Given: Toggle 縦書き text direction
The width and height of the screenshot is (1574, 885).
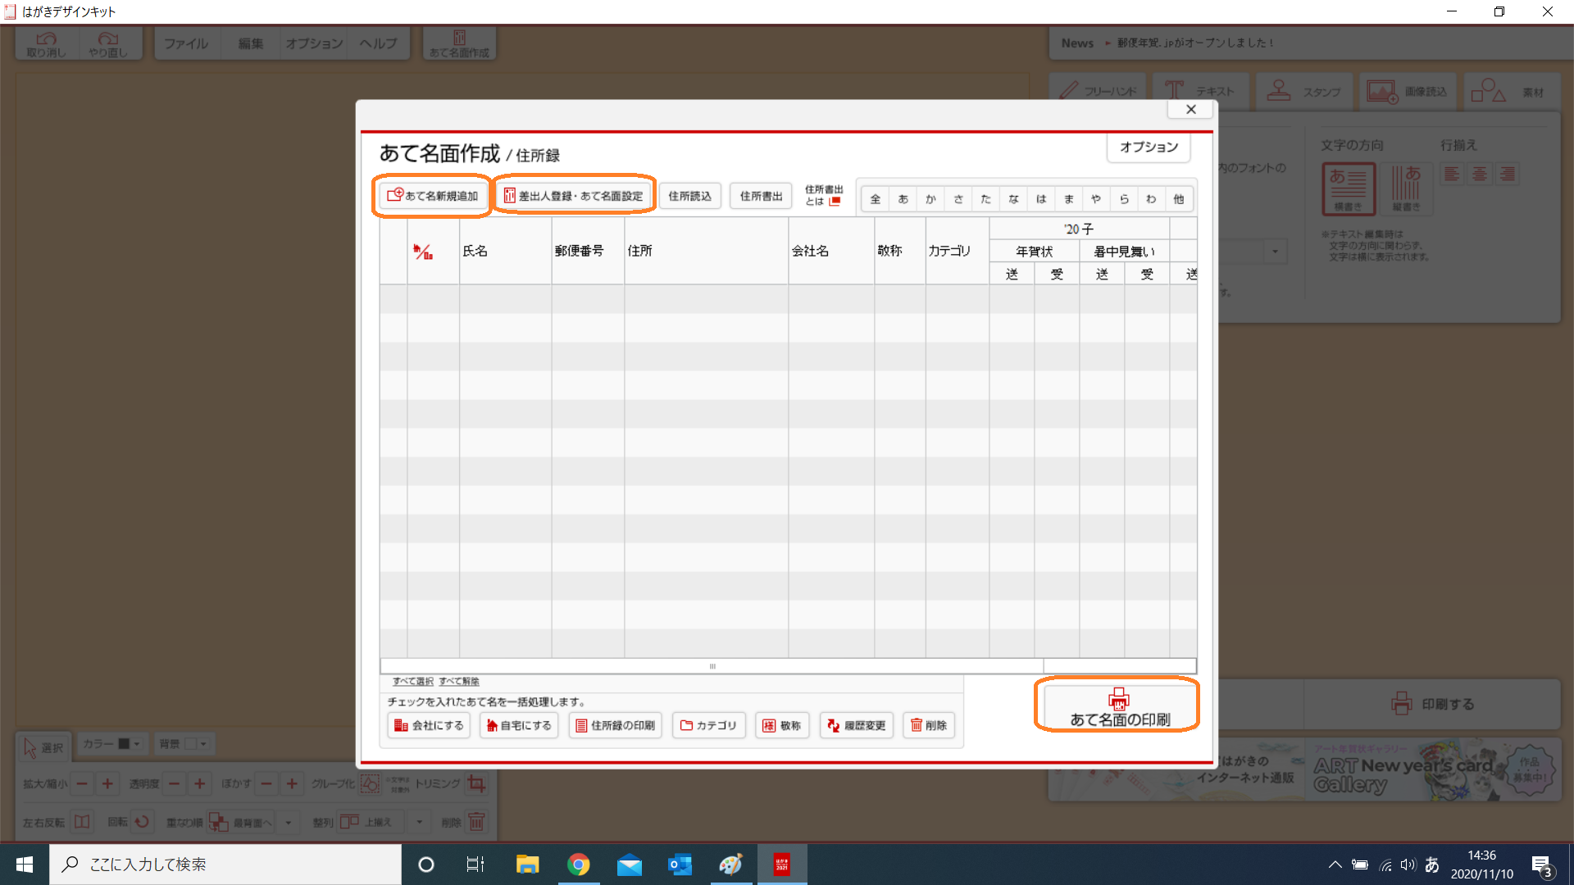Looking at the screenshot, I should click(1406, 188).
